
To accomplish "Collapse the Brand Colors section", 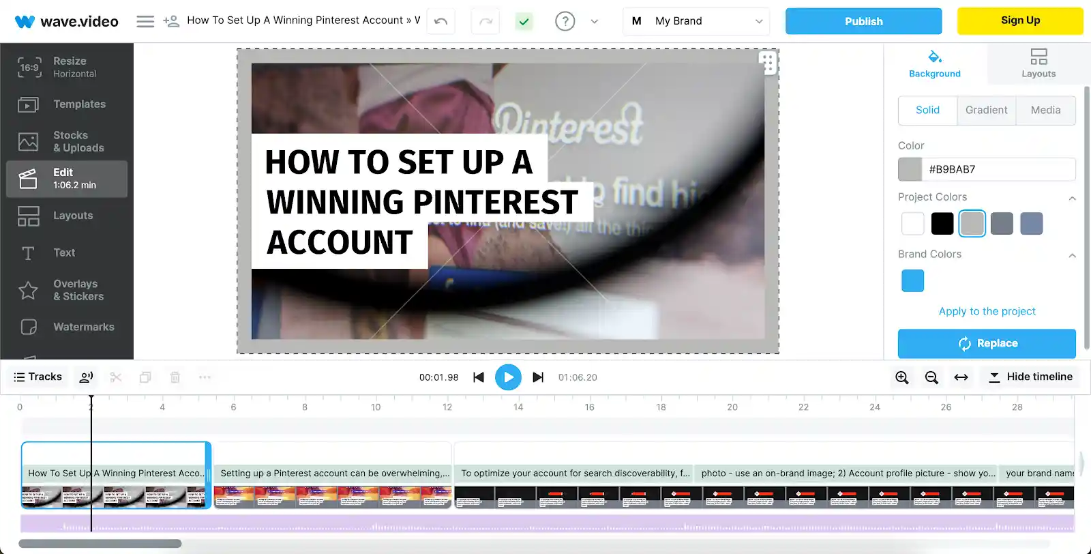I will click(1072, 255).
